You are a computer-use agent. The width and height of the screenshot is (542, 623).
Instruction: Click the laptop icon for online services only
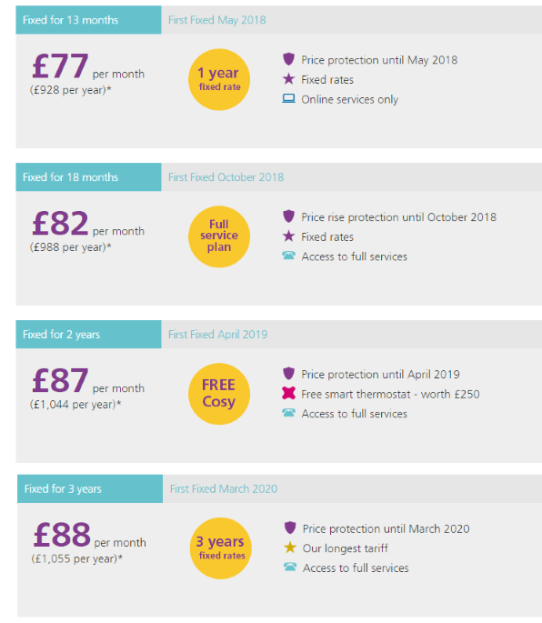pos(288,98)
